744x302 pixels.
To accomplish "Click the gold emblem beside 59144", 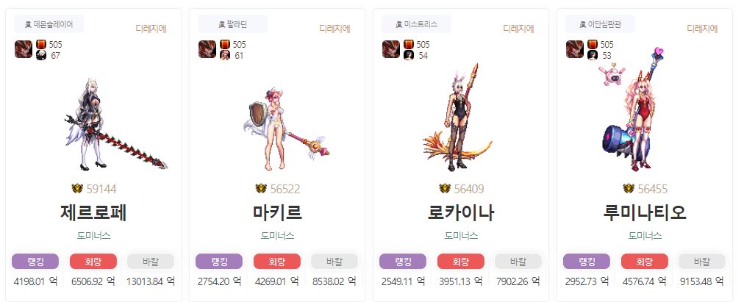I will pyautogui.click(x=77, y=189).
